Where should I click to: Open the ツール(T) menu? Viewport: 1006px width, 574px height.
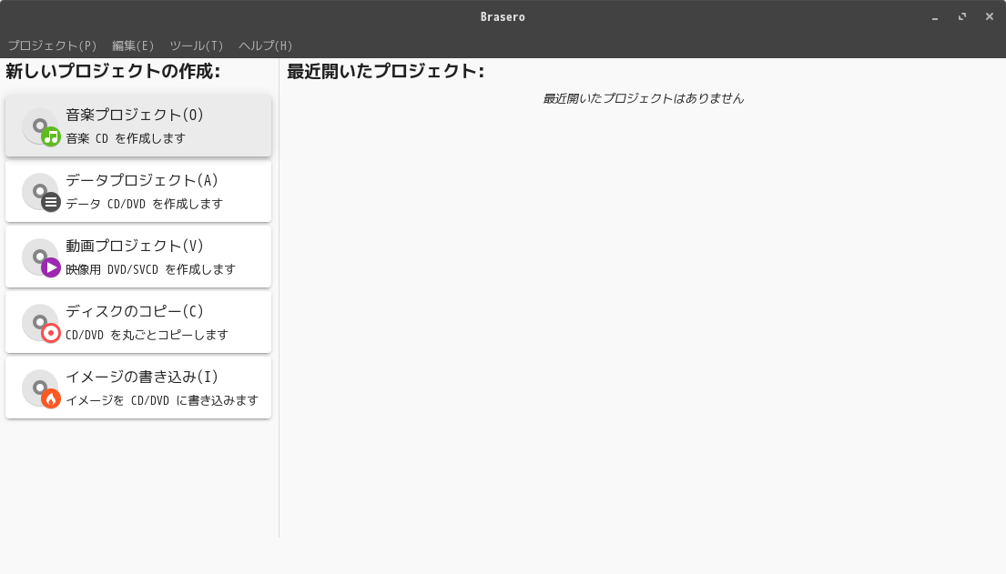tap(197, 45)
